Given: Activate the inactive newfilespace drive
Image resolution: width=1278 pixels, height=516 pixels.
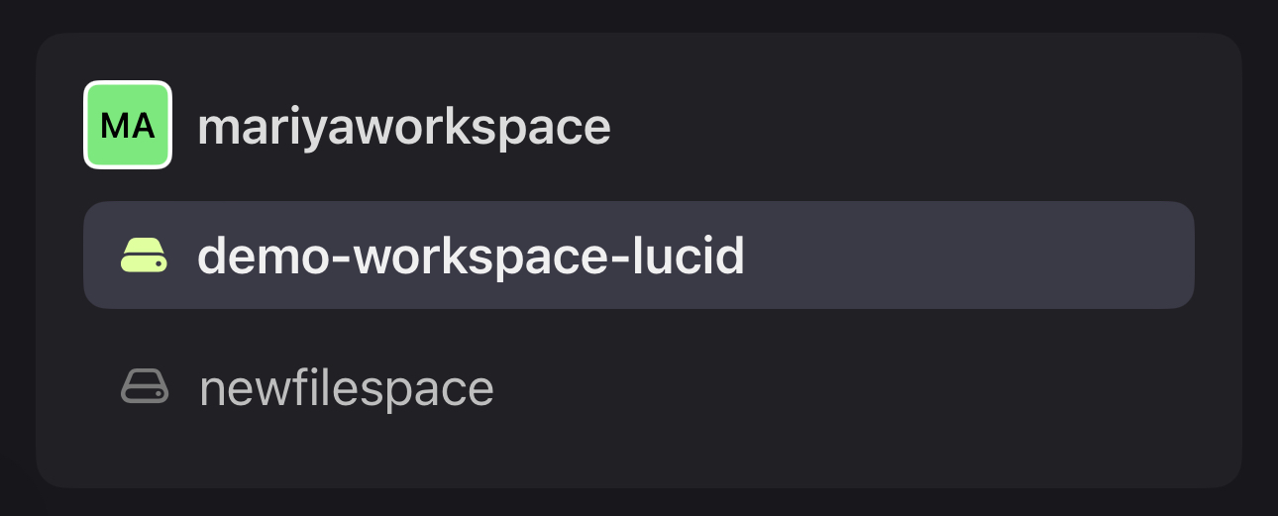Looking at the screenshot, I should click(639, 386).
